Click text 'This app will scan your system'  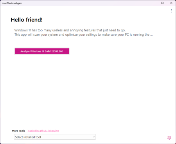[36, 35]
